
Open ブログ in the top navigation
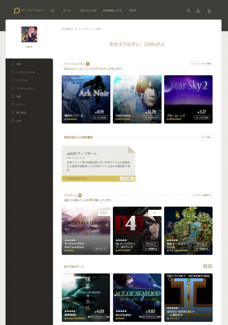point(132,10)
